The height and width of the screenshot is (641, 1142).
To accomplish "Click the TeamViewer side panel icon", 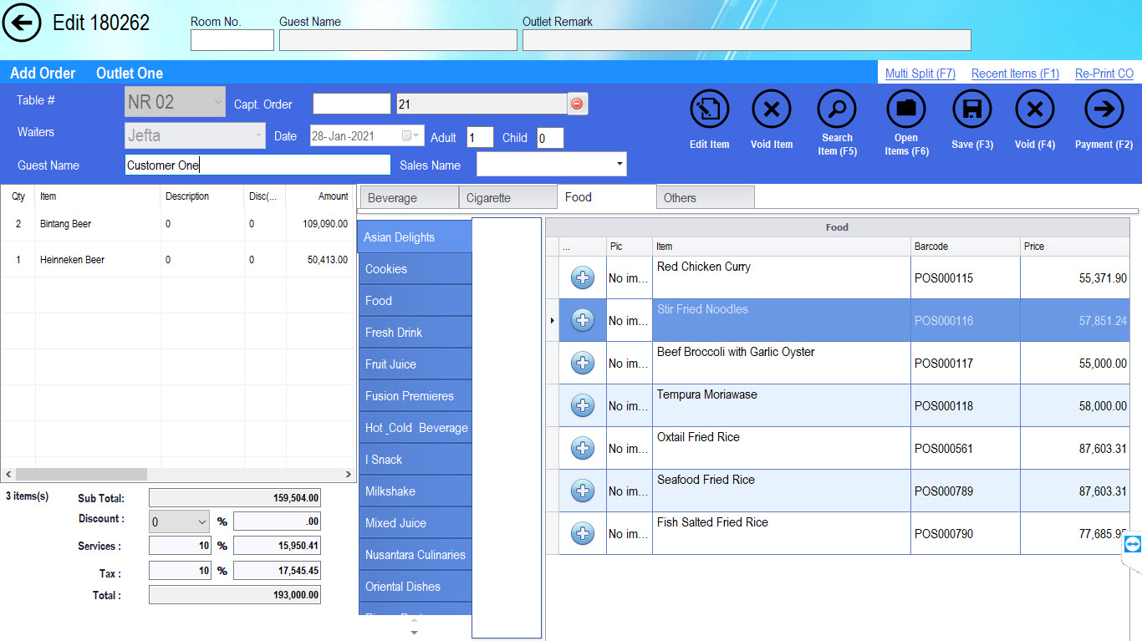I will (1132, 545).
